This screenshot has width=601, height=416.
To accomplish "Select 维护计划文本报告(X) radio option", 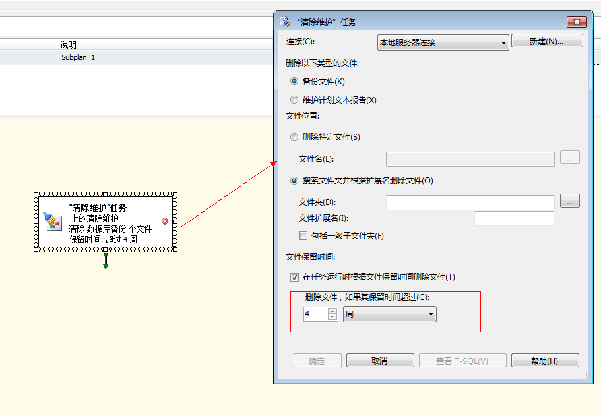I will 294,100.
